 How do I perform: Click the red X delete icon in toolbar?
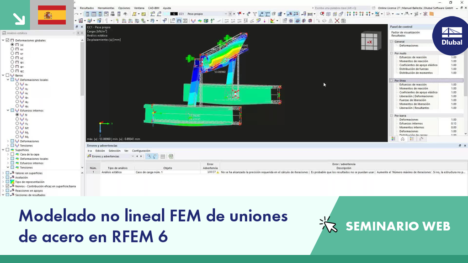pos(337,21)
